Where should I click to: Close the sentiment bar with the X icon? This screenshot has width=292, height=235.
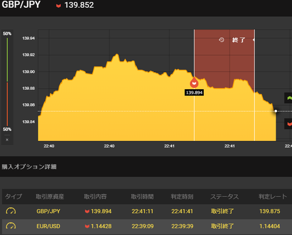[7, 140]
